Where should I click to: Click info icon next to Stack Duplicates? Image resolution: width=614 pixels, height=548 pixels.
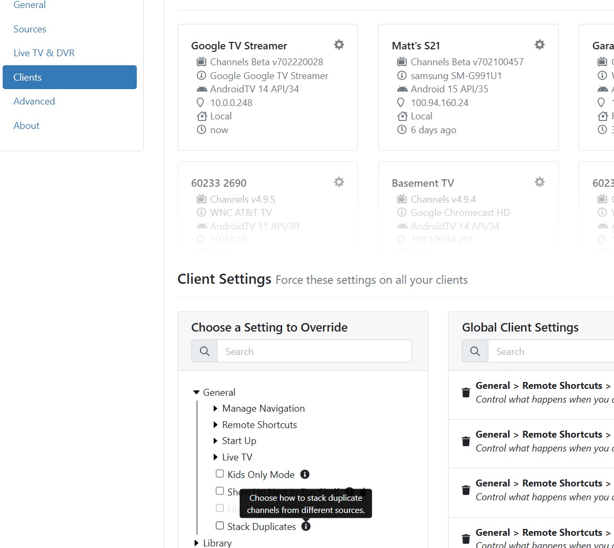[306, 526]
